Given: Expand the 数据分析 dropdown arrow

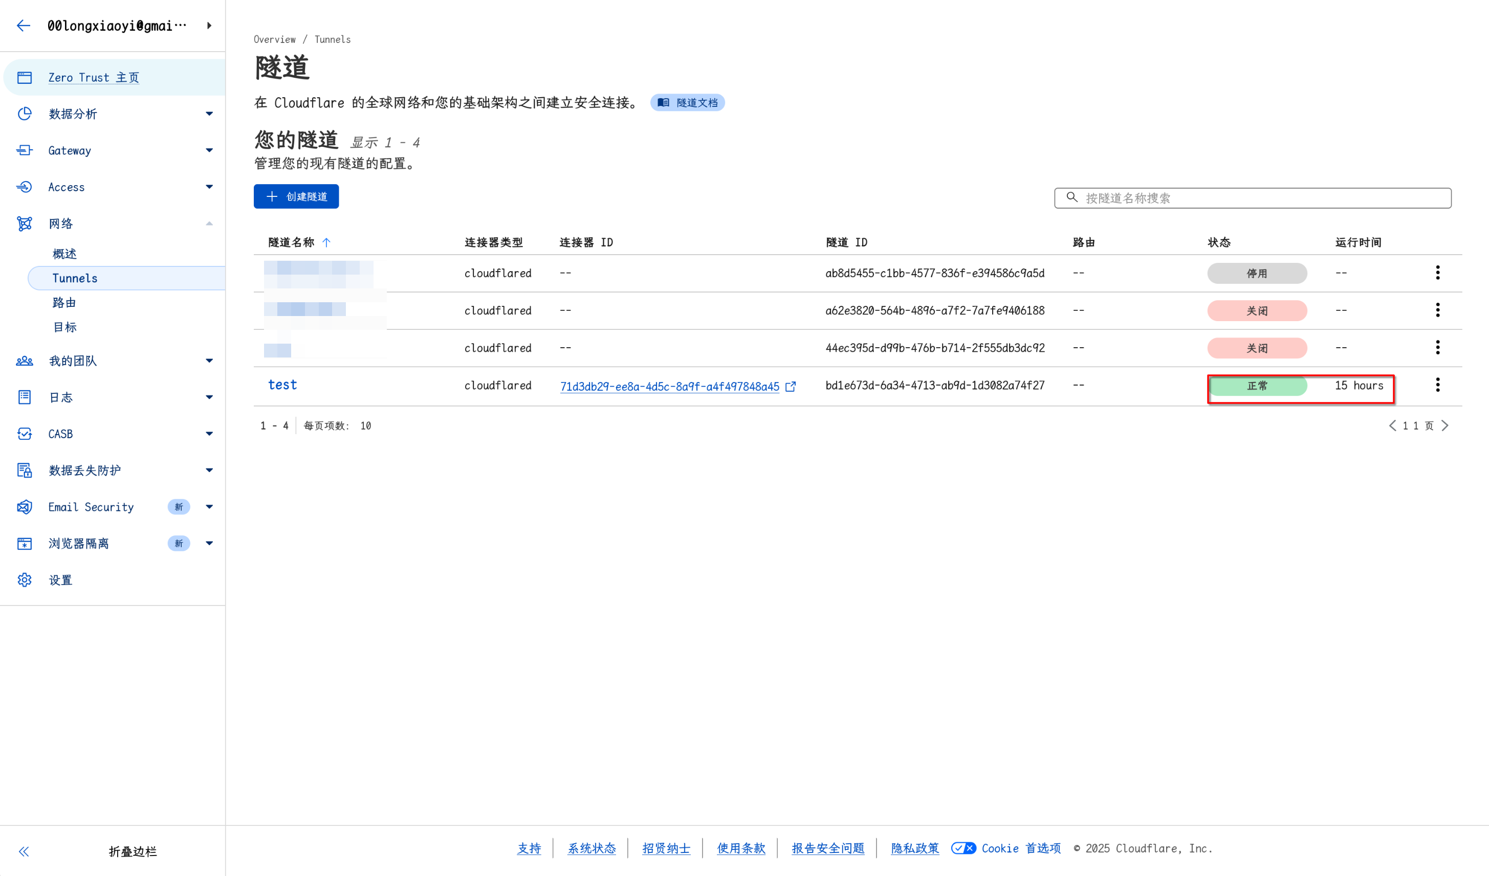Looking at the screenshot, I should [x=209, y=114].
